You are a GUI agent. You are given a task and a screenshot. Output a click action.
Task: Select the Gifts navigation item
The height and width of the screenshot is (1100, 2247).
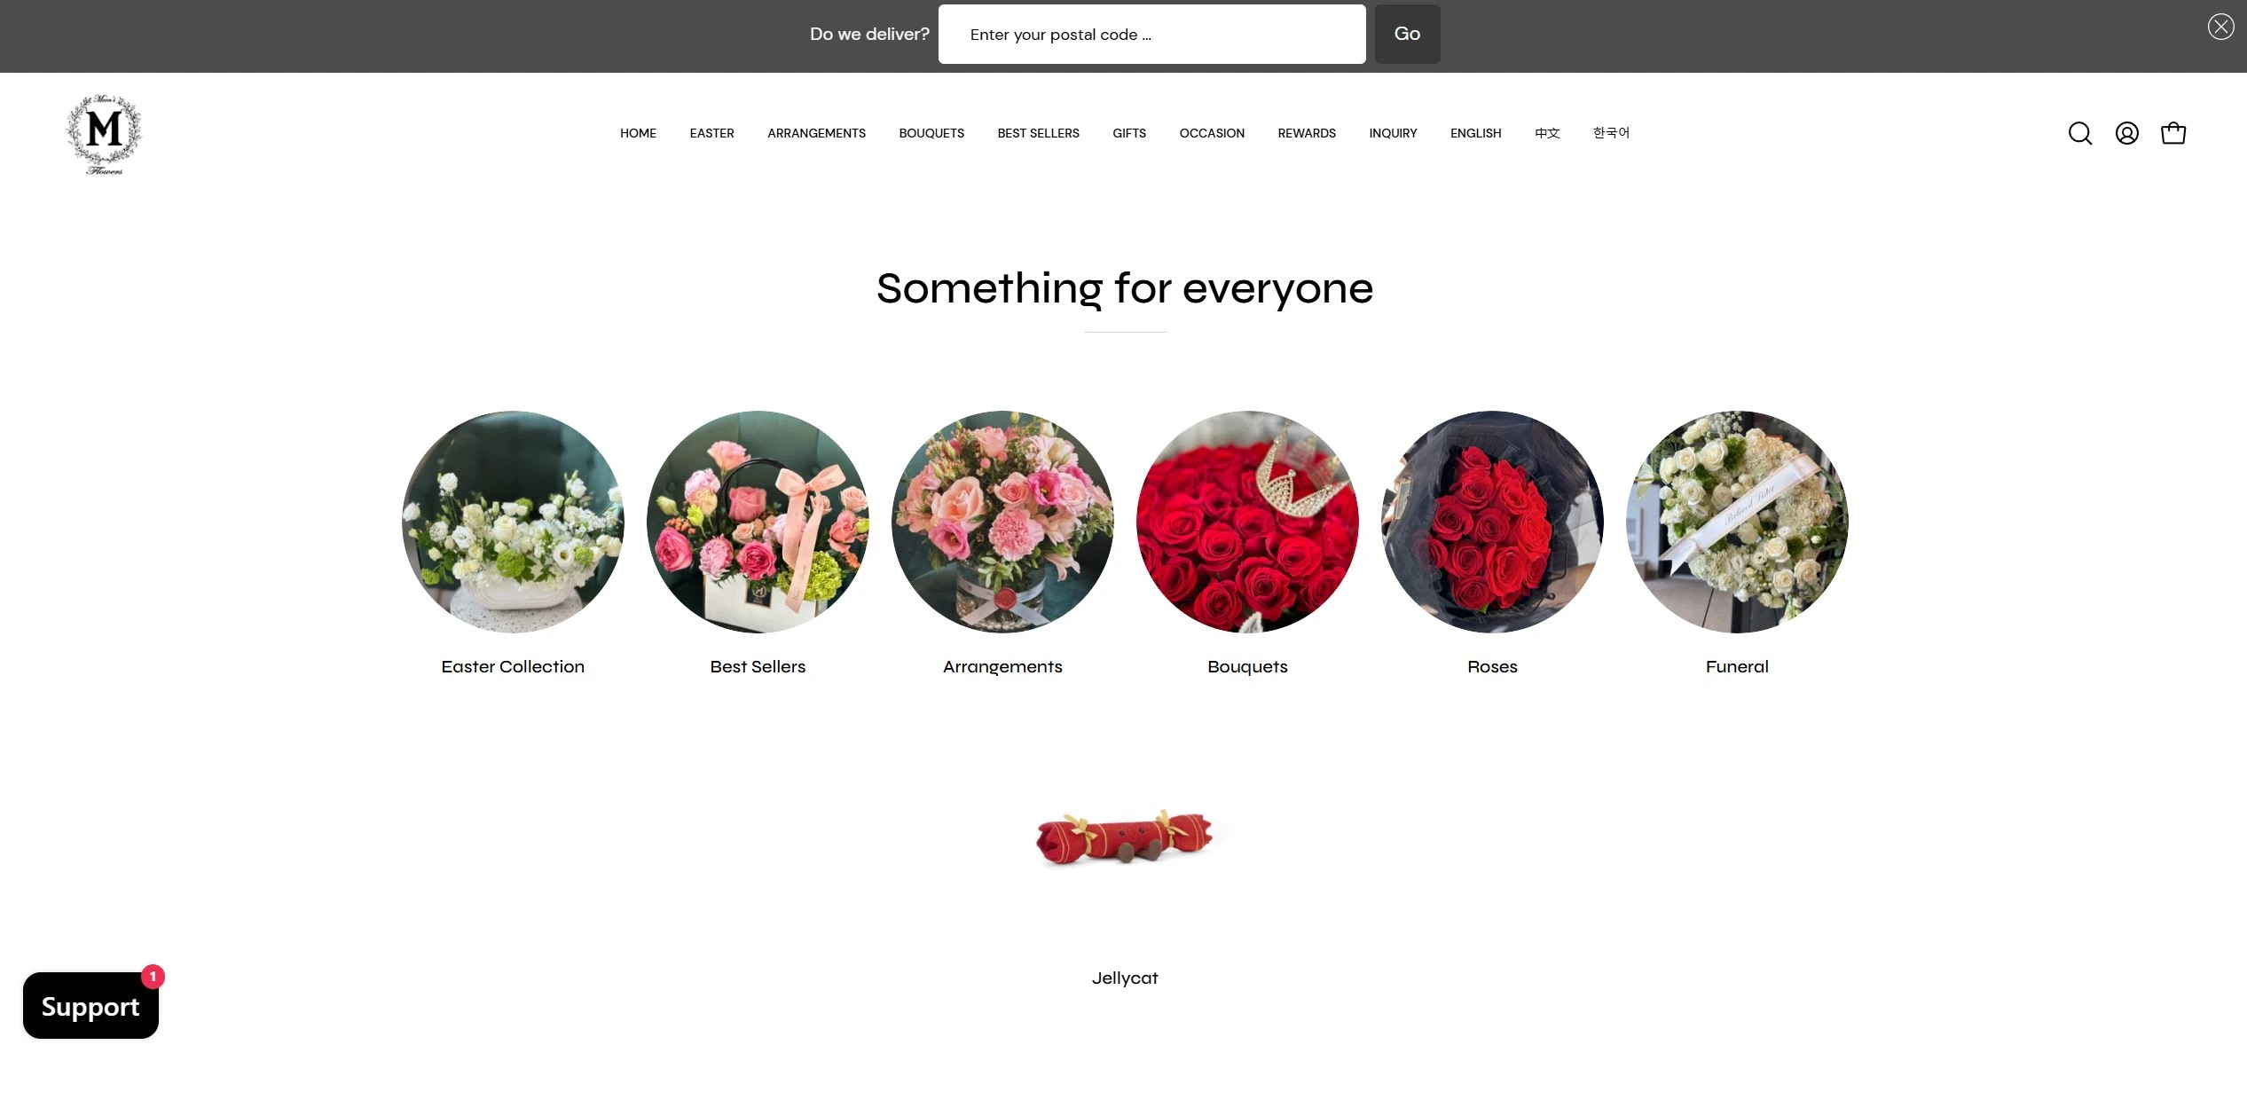tap(1129, 133)
